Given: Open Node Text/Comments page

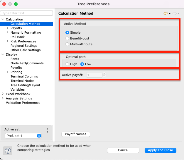Looking at the screenshot, I should pyautogui.click(x=27, y=63).
